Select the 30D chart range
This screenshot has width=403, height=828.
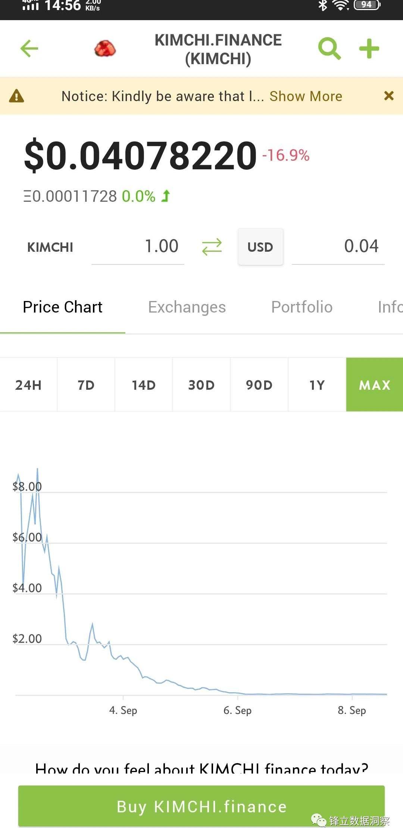click(201, 385)
